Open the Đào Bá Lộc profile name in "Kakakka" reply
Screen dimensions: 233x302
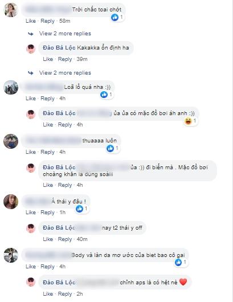tap(59, 48)
